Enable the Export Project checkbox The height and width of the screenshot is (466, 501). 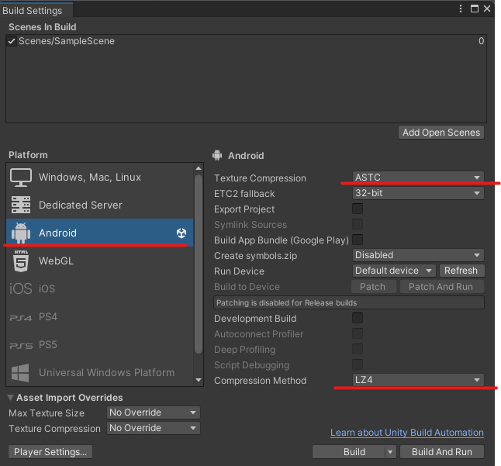tap(358, 209)
